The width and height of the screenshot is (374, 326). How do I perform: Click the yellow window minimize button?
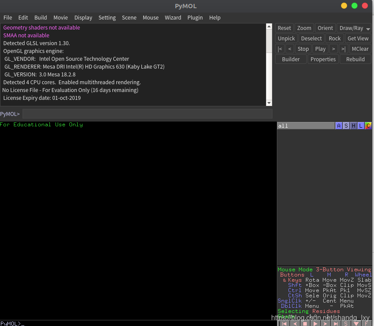tap(344, 6)
